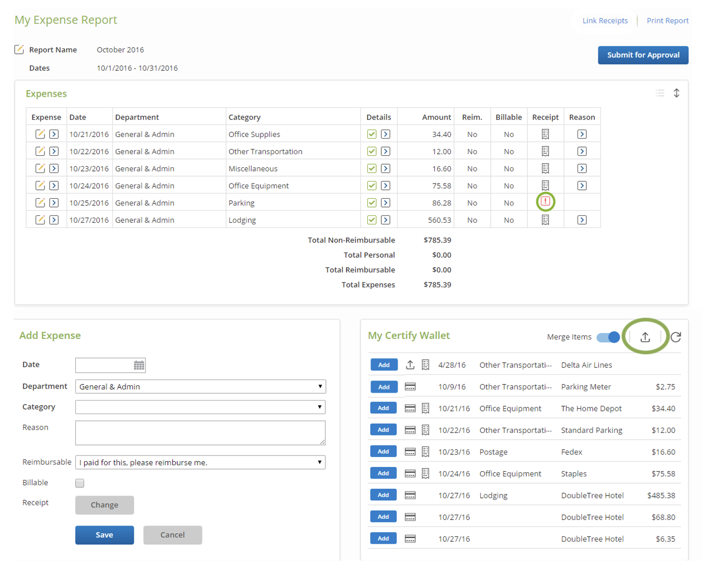Click the sort arrows icon in Expenses panel

676,93
